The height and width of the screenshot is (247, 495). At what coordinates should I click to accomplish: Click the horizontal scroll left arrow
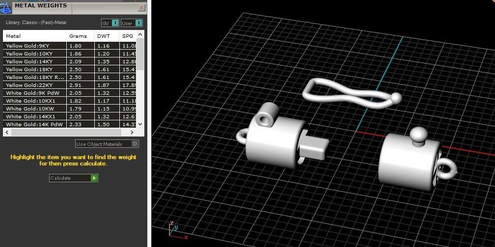7,133
